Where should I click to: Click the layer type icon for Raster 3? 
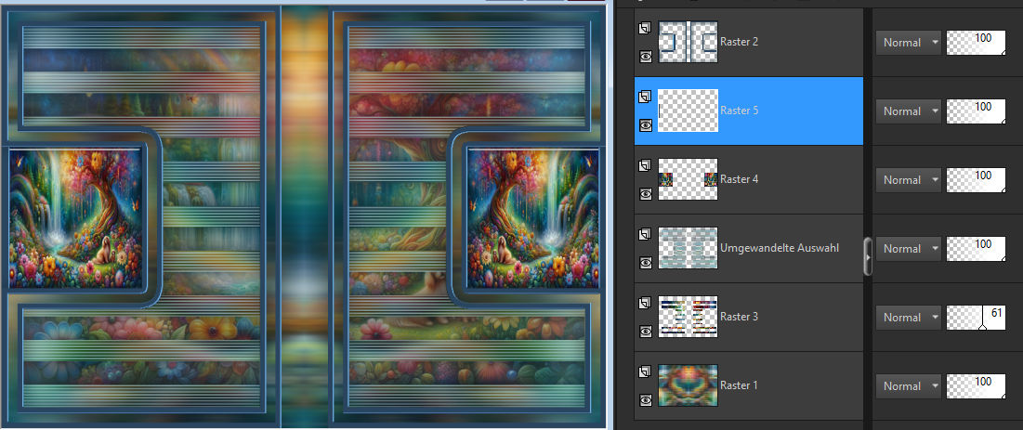tap(646, 304)
